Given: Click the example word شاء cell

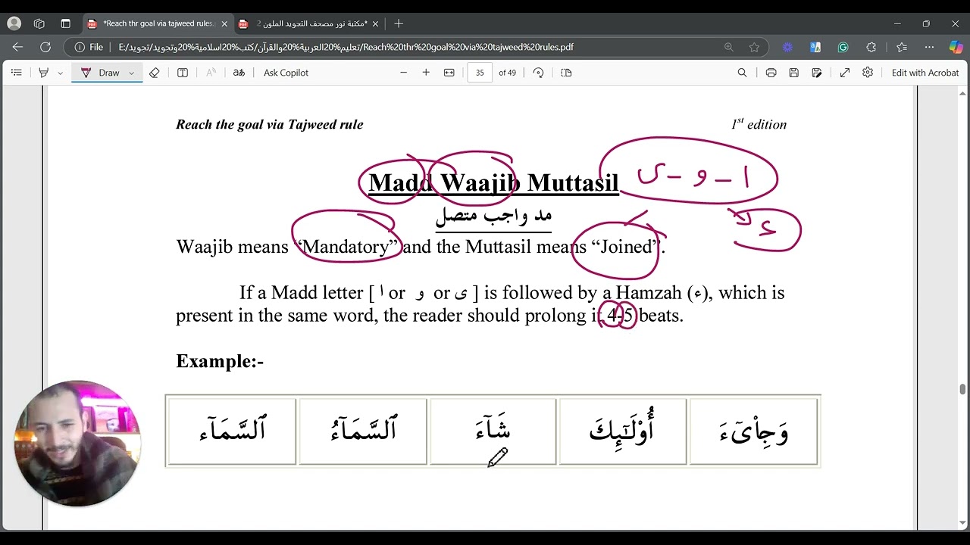Looking at the screenshot, I should (493, 431).
